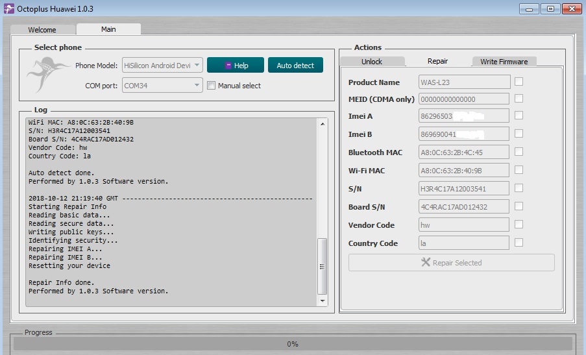Click log line 'Reading basic data...'
The image size is (586, 355).
pos(69,215)
